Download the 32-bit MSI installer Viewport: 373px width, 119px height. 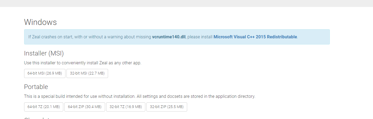(87, 73)
